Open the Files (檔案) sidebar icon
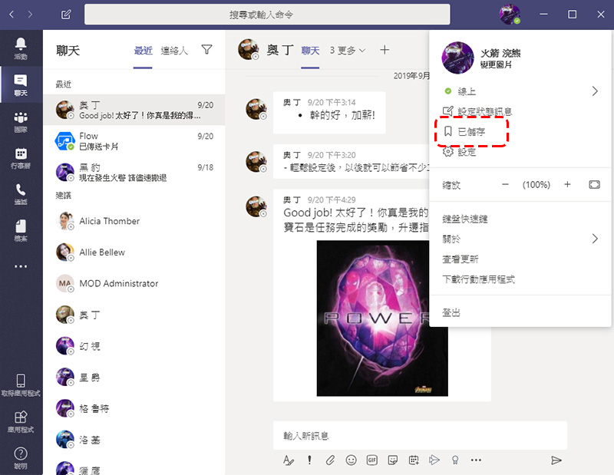614x475 pixels. pos(21,230)
